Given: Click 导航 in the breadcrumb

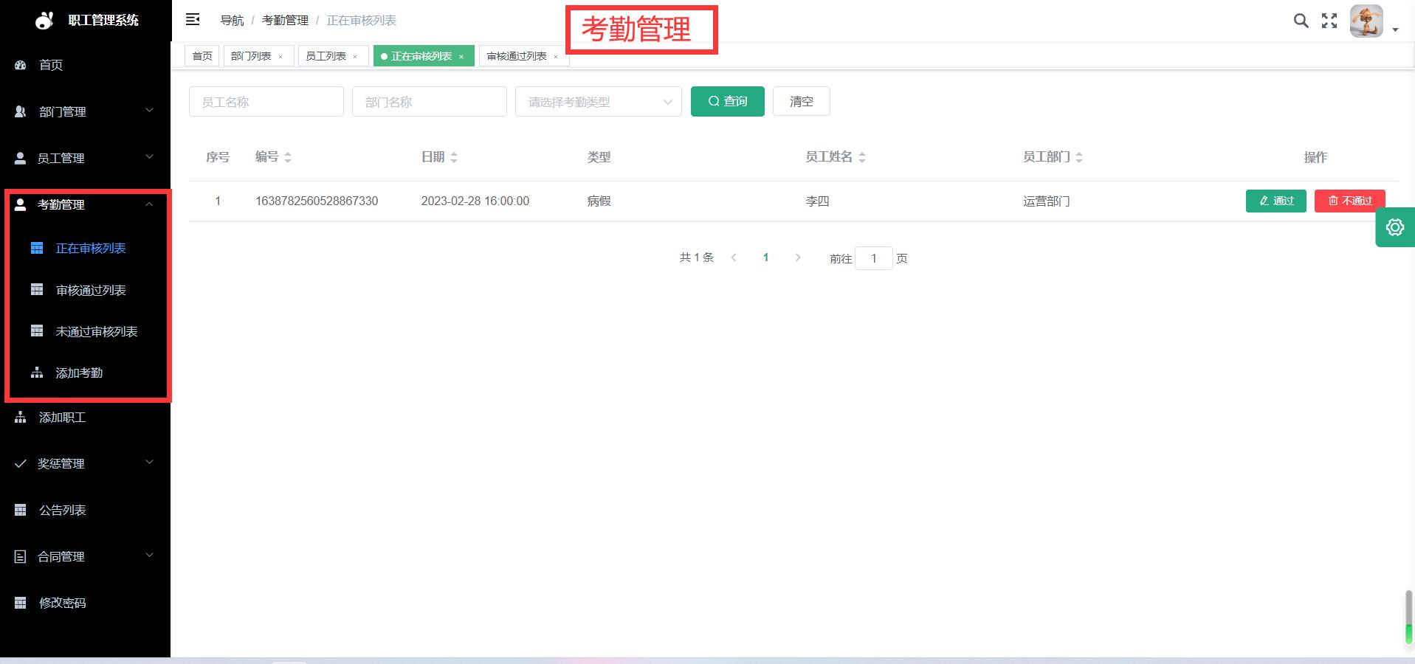Looking at the screenshot, I should click(x=232, y=20).
